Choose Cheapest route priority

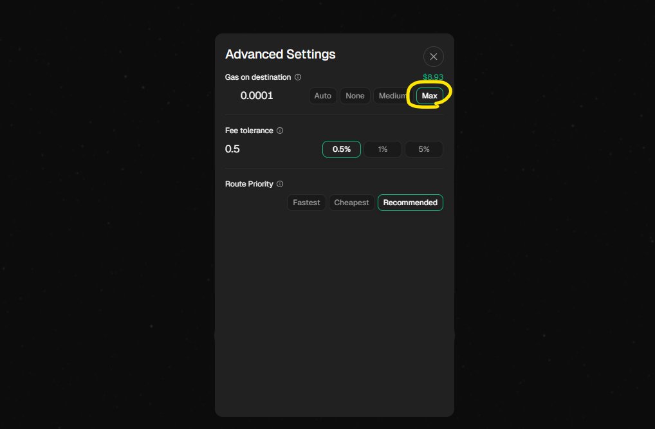[x=351, y=203]
